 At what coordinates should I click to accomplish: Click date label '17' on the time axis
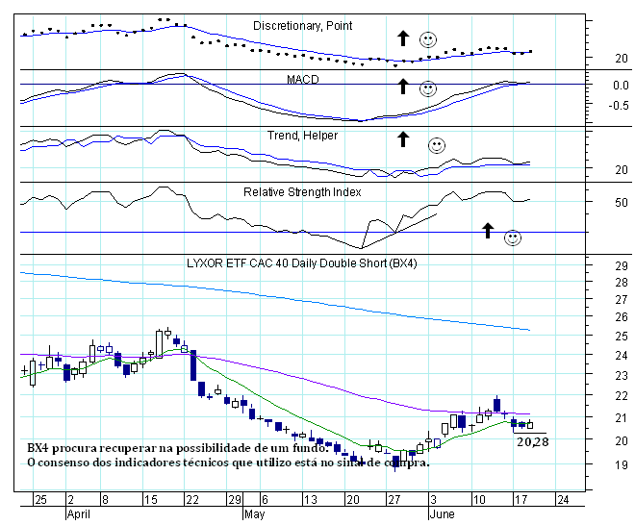(x=521, y=500)
